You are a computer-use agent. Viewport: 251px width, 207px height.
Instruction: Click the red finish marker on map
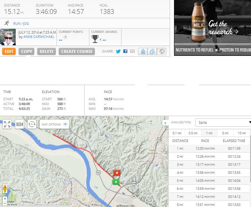point(117,172)
